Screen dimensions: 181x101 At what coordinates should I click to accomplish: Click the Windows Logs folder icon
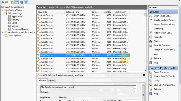tap(6, 13)
